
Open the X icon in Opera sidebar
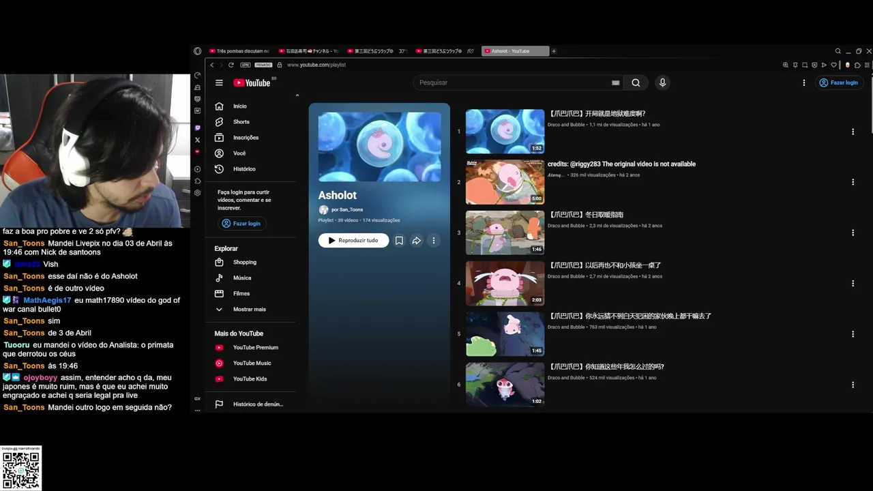197,140
